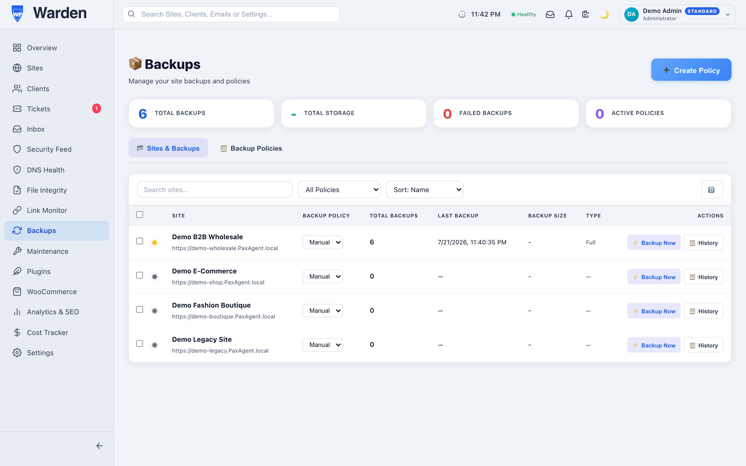View History for Demo Fashion Boutique
This screenshot has height=466, width=746.
(704, 311)
